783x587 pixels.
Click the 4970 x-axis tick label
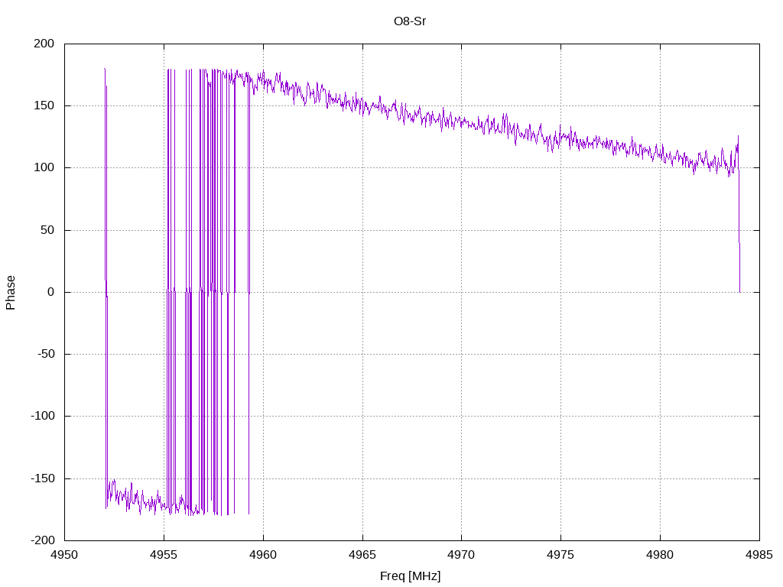click(461, 555)
